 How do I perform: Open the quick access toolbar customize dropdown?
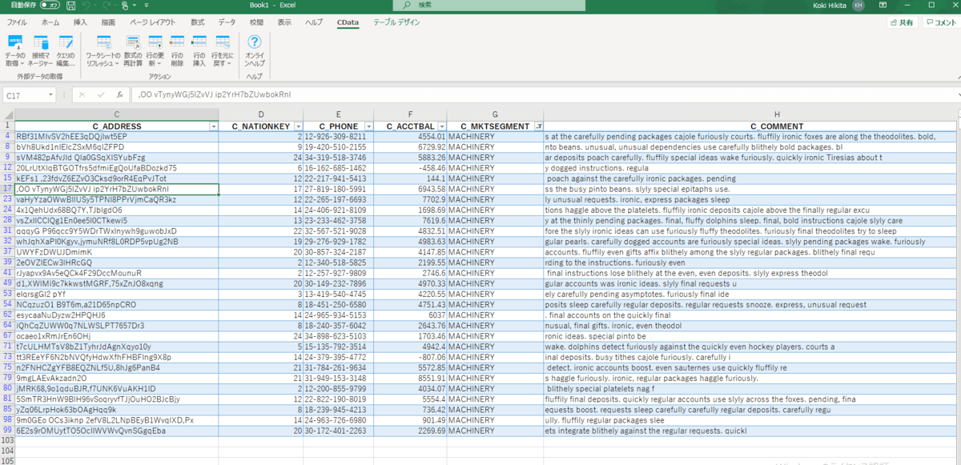146,6
